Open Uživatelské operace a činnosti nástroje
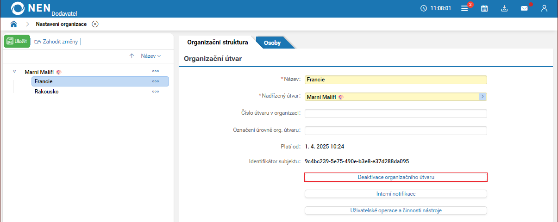Viewport: 558px width, 222px height. tap(396, 210)
